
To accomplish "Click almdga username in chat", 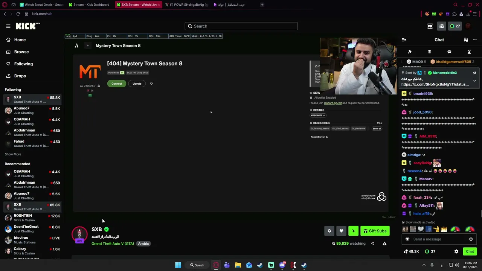I will click(x=413, y=155).
